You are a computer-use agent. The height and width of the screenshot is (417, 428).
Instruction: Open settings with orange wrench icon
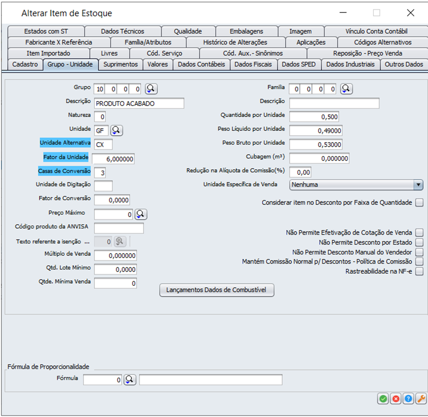point(421,399)
